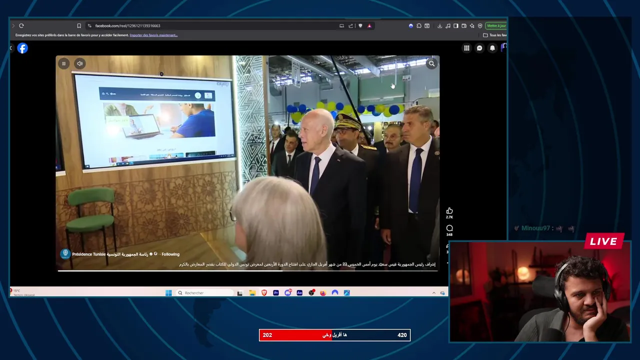This screenshot has height=360, width=640.
Task: Open After Effects from the taskbar
Action: pyautogui.click(x=299, y=293)
